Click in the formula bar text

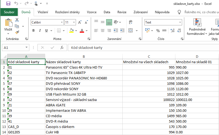click(86, 48)
